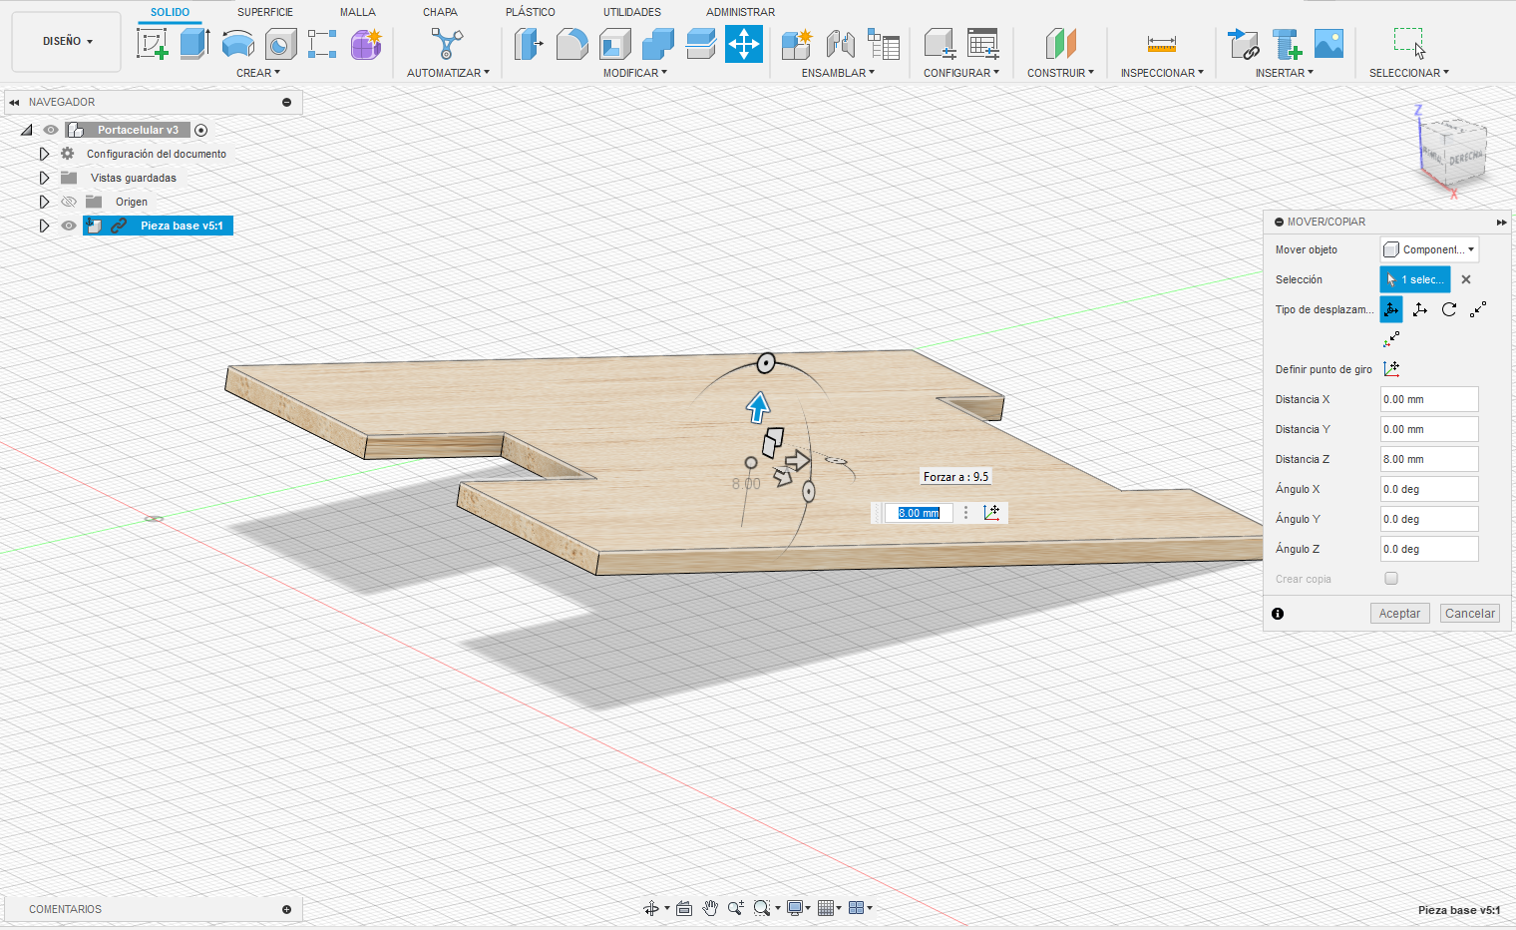
Task: Switch to the PLÁSTICO tab
Action: tap(531, 12)
